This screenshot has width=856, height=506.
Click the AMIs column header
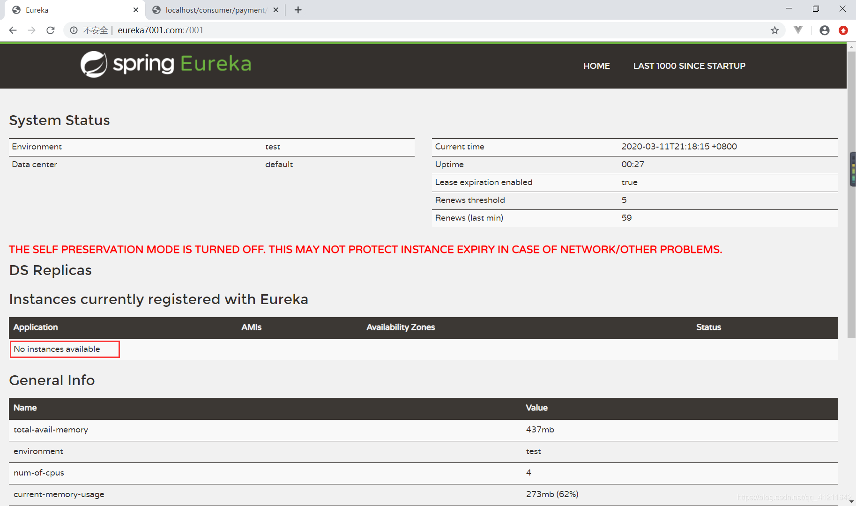252,327
